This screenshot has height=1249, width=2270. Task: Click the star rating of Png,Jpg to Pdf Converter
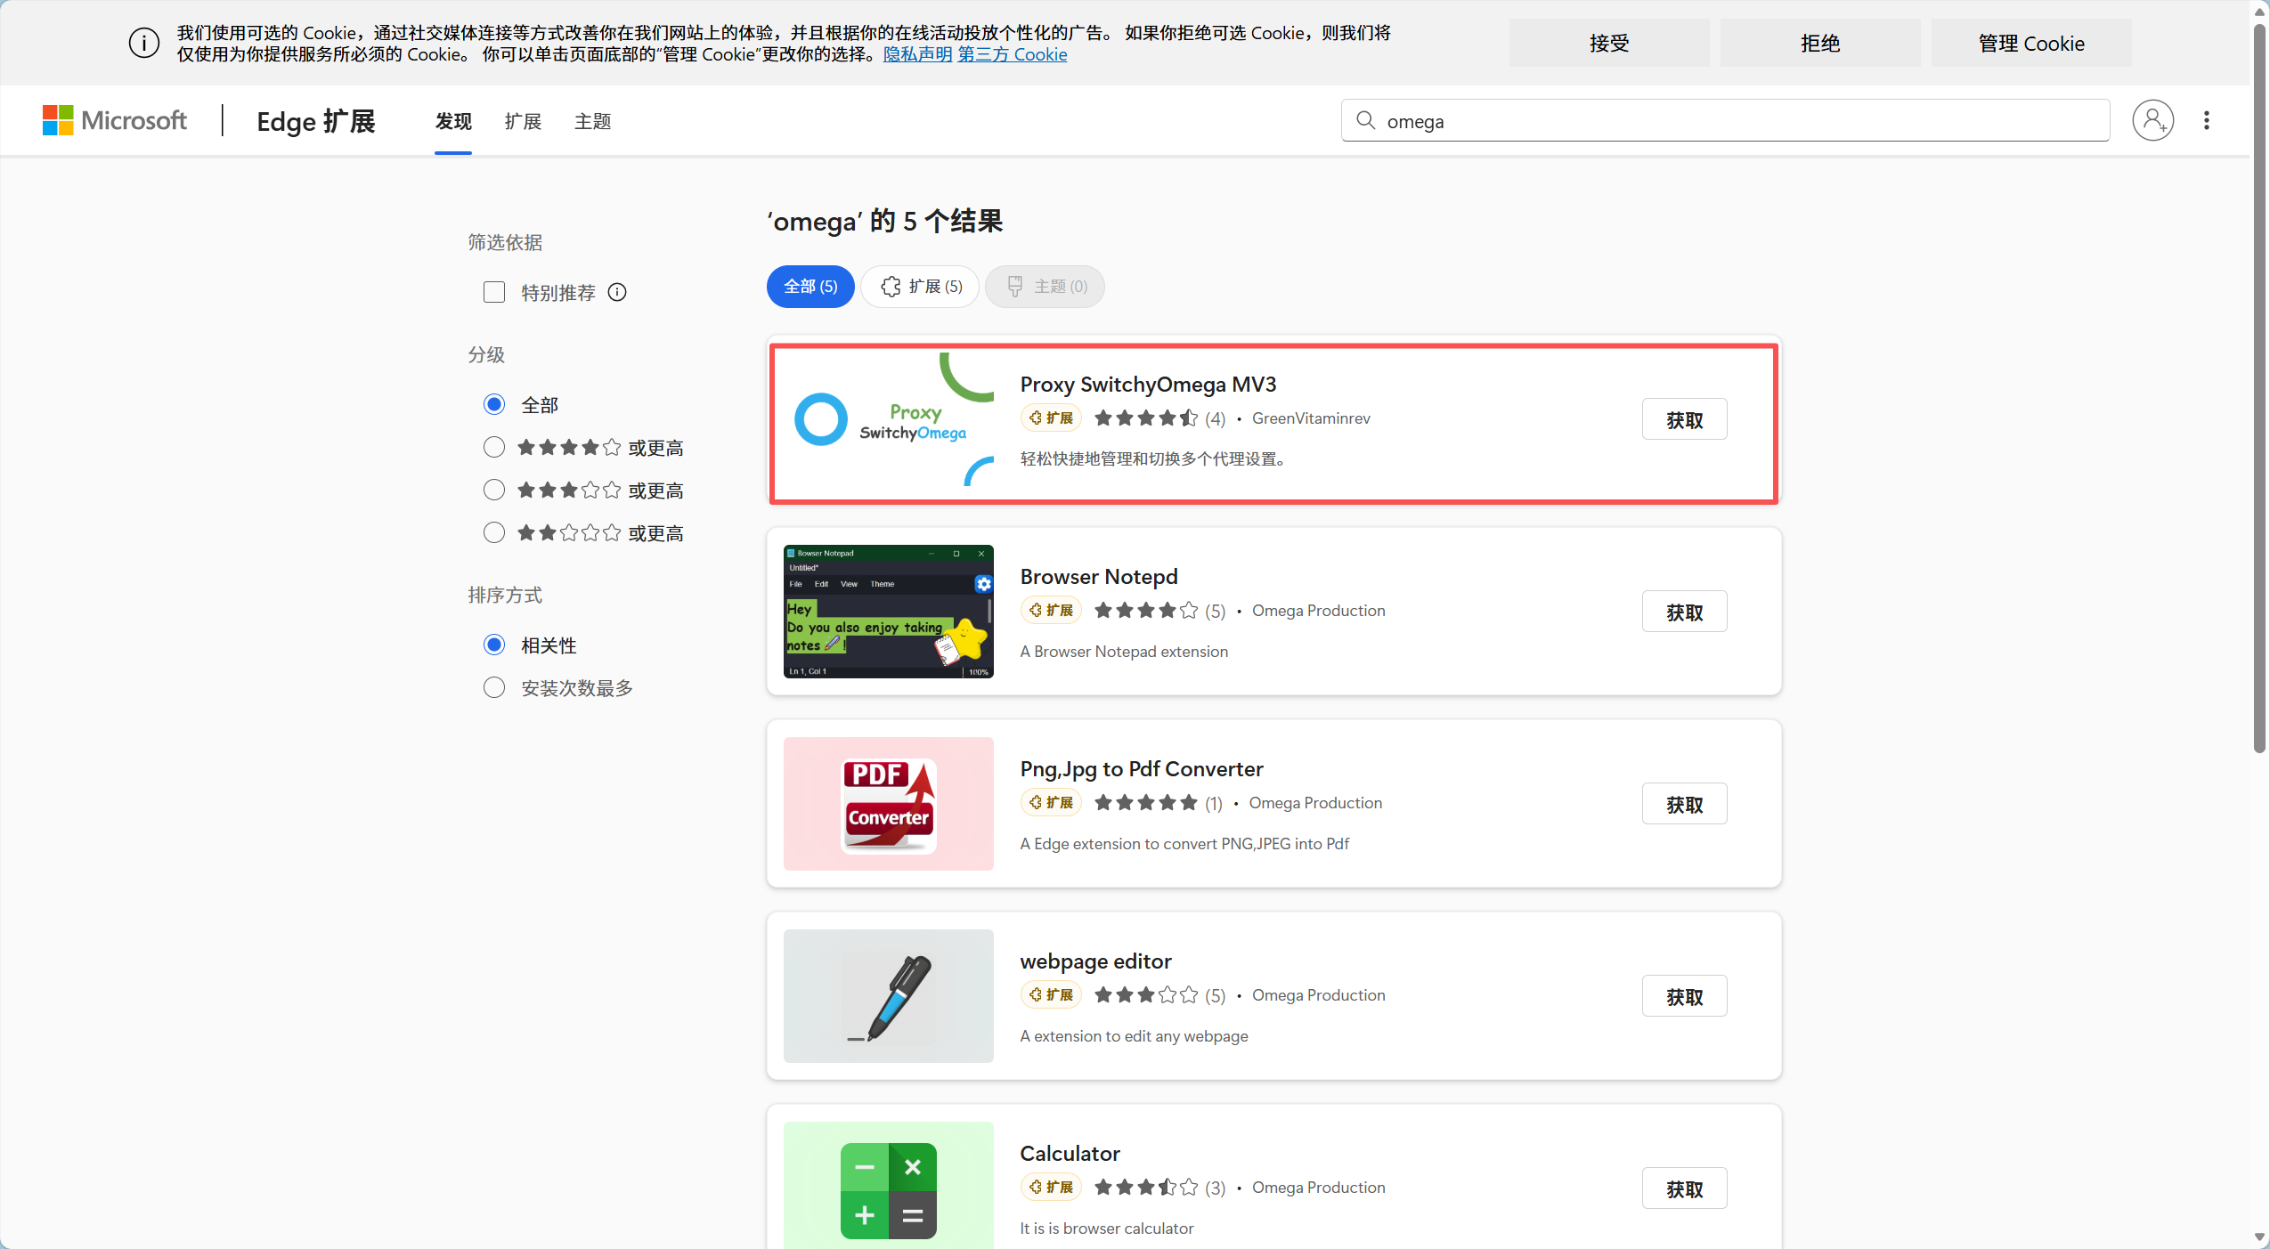(1146, 802)
